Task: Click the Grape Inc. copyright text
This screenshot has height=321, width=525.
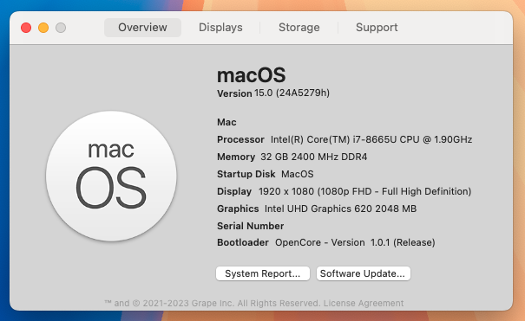Action: (x=213, y=303)
